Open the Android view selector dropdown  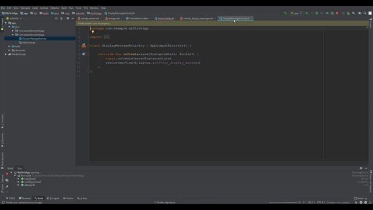pos(14,18)
